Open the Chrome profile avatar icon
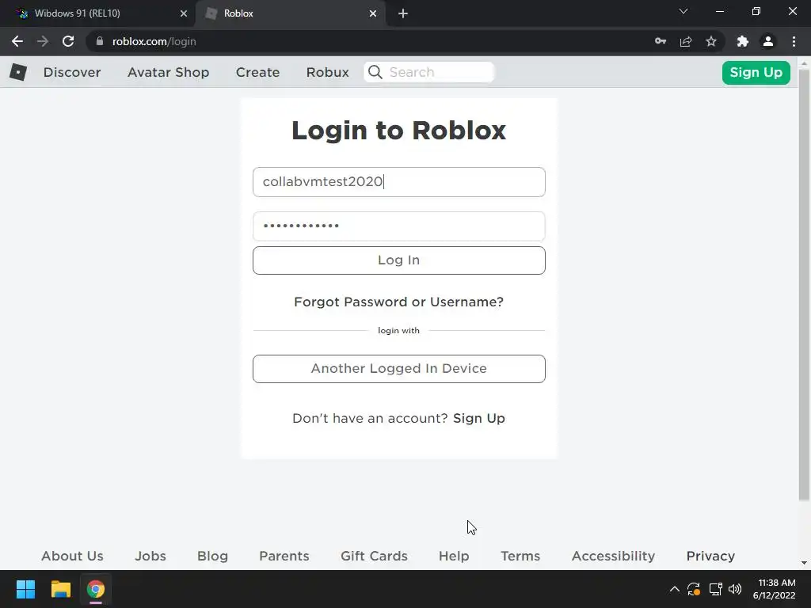This screenshot has height=608, width=811. click(768, 41)
